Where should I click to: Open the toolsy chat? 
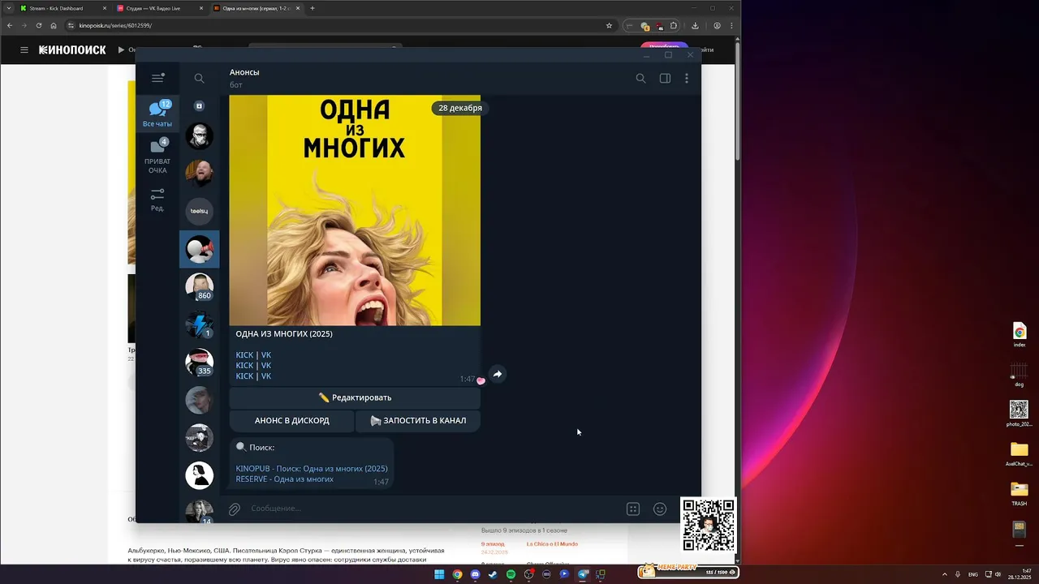pos(199,211)
